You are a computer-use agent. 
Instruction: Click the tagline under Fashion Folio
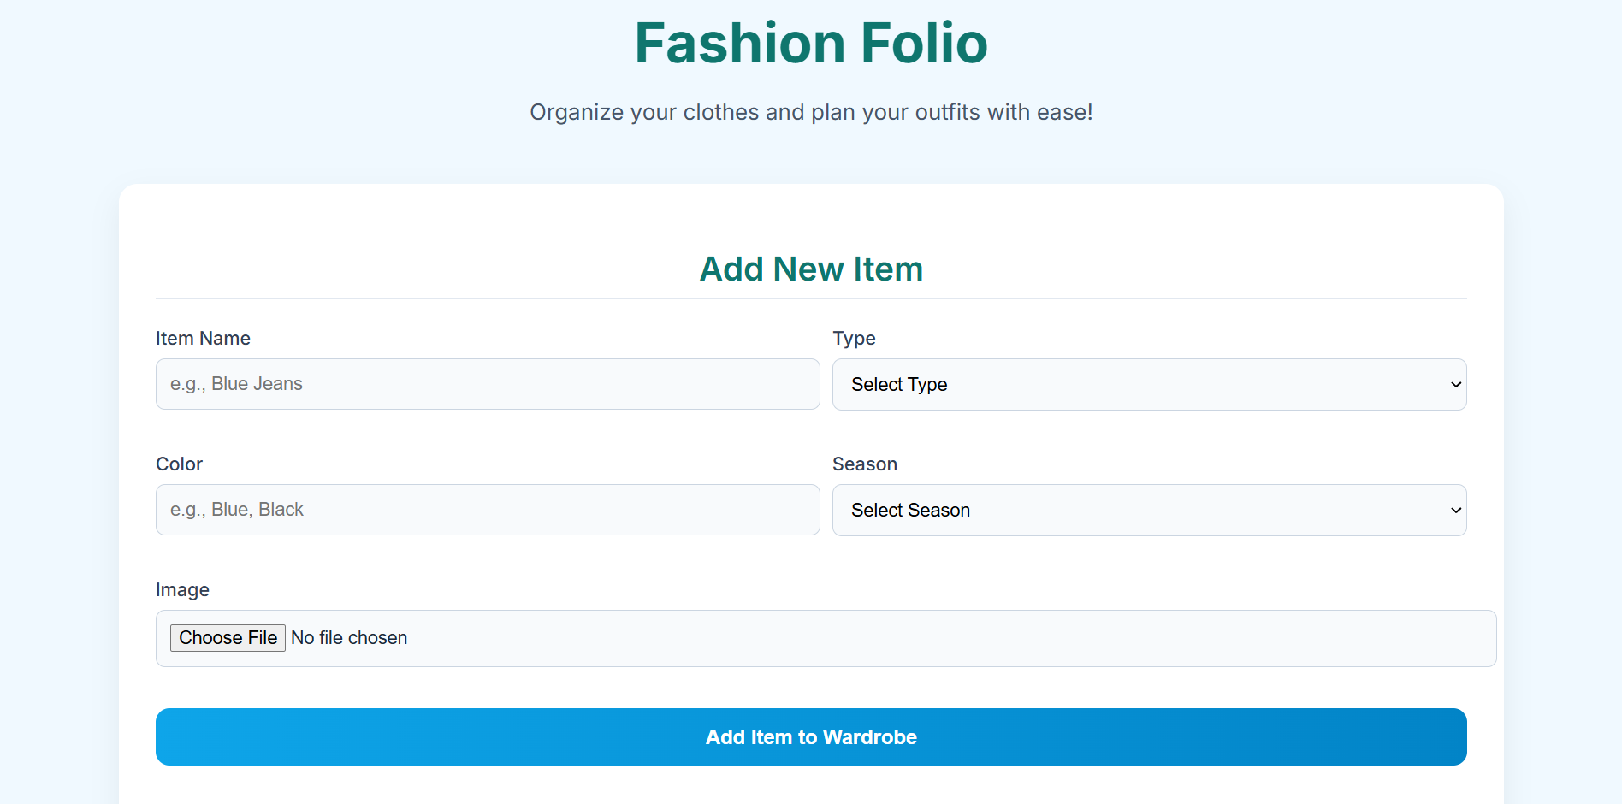click(x=810, y=112)
